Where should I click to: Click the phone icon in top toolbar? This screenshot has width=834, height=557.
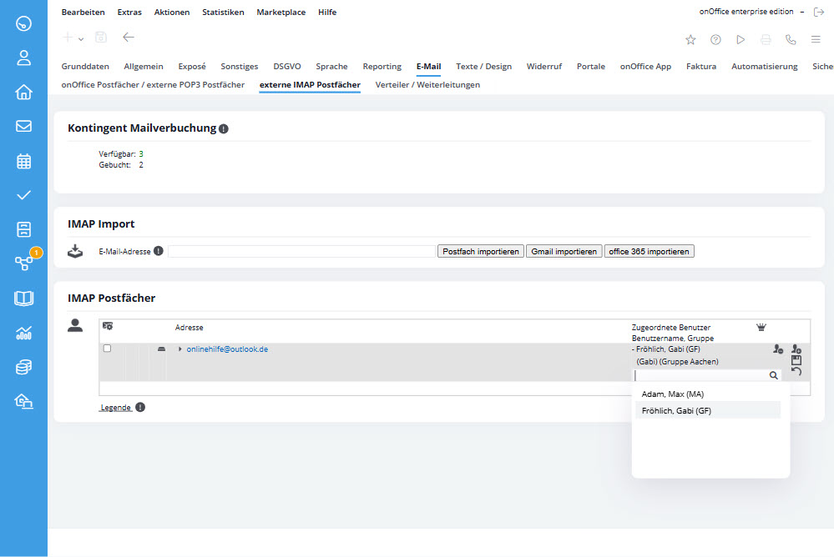791,39
